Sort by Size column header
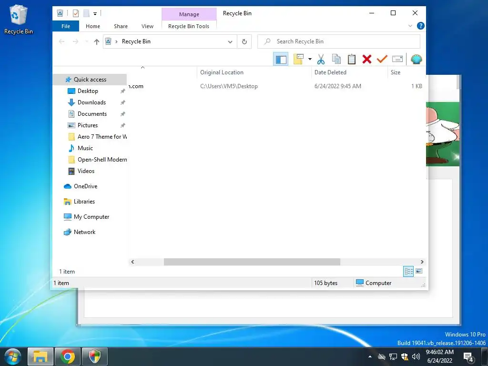The width and height of the screenshot is (488, 366). (407, 72)
